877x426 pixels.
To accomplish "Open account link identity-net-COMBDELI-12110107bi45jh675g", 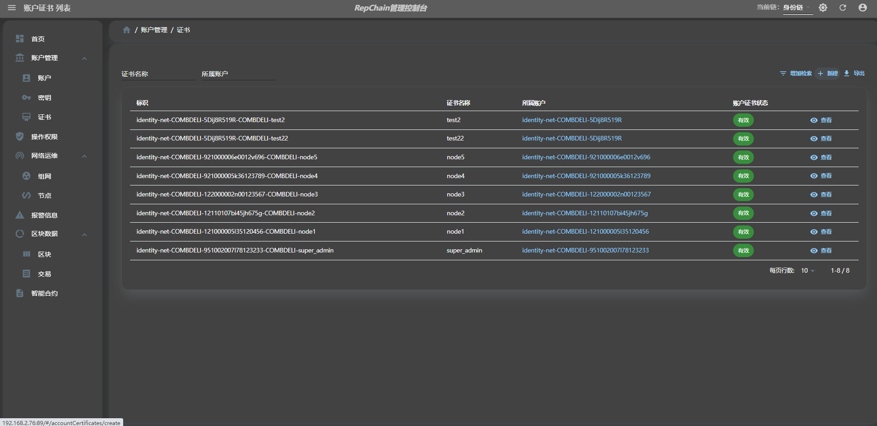I will pyautogui.click(x=585, y=213).
